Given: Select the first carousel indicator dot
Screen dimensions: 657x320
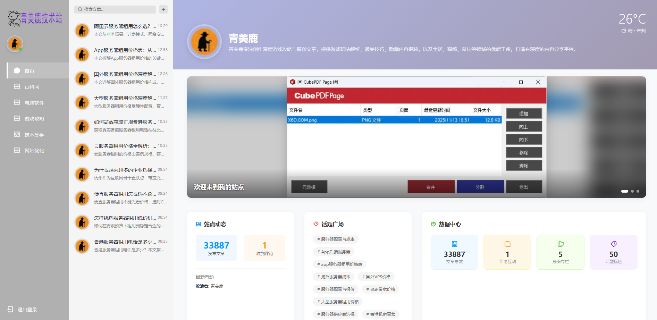Looking at the screenshot, I should point(625,191).
